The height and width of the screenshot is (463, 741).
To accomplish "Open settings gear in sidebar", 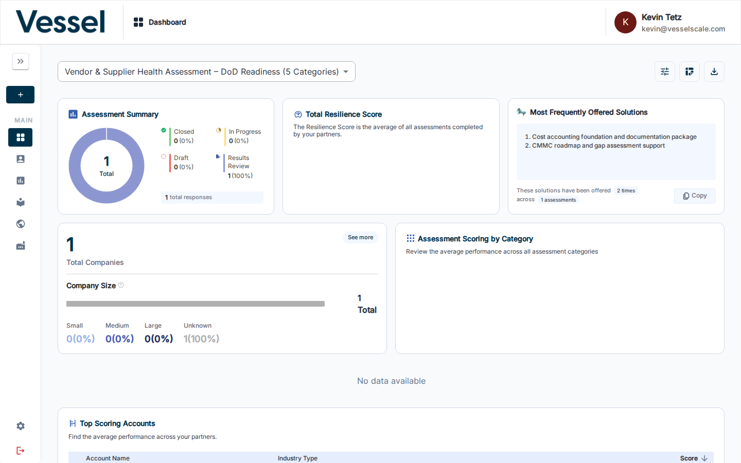I will (21, 426).
